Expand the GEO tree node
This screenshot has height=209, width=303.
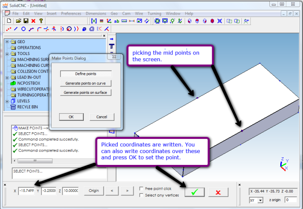pyautogui.click(x=7, y=42)
